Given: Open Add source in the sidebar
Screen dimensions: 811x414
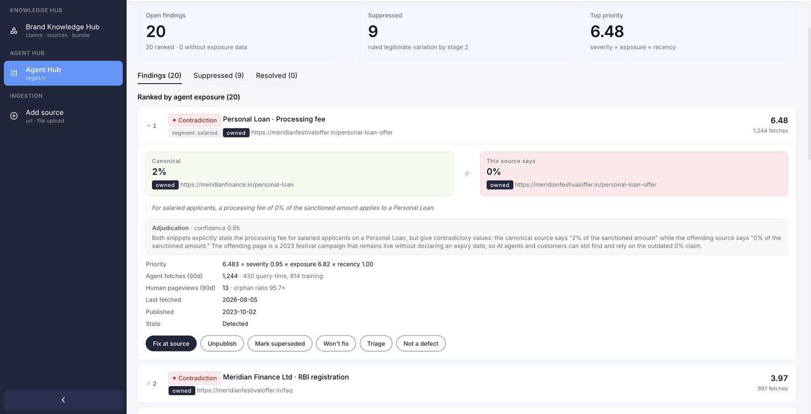Looking at the screenshot, I should tap(63, 116).
